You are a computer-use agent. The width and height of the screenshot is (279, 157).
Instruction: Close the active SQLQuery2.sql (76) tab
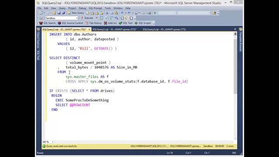pyautogui.click(x=89, y=30)
